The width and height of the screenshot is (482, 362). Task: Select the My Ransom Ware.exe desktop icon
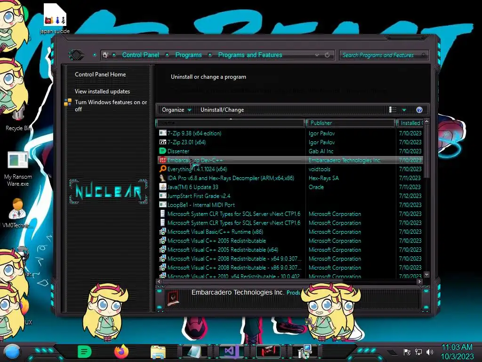(x=18, y=169)
